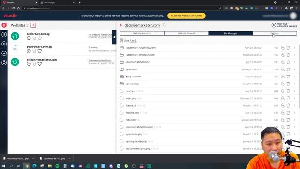300x169 pixels.
Task: Add a new website with plus icon
Action: click(33, 25)
